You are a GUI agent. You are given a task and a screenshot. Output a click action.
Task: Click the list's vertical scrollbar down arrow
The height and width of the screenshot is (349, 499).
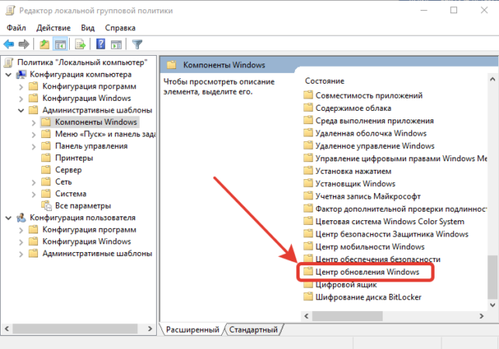click(x=492, y=305)
